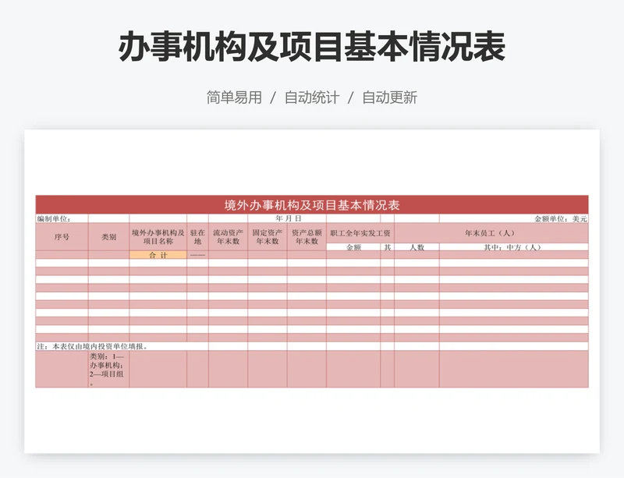The height and width of the screenshot is (478, 624).
Task: Click the 年 月 日 date cell
Action: tap(287, 218)
